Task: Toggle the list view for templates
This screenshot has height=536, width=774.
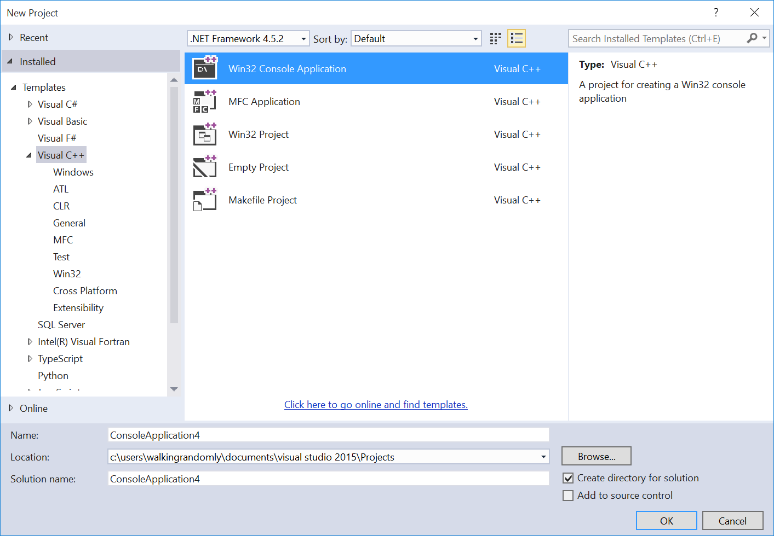Action: coord(516,38)
